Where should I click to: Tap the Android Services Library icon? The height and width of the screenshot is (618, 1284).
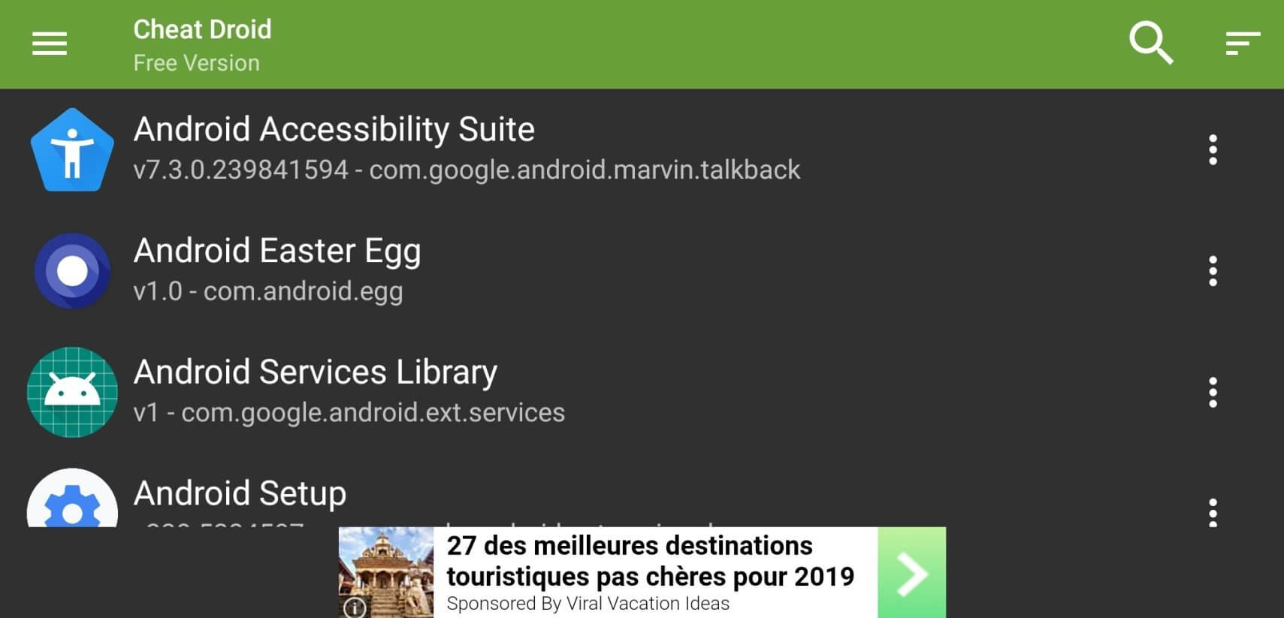click(x=72, y=392)
